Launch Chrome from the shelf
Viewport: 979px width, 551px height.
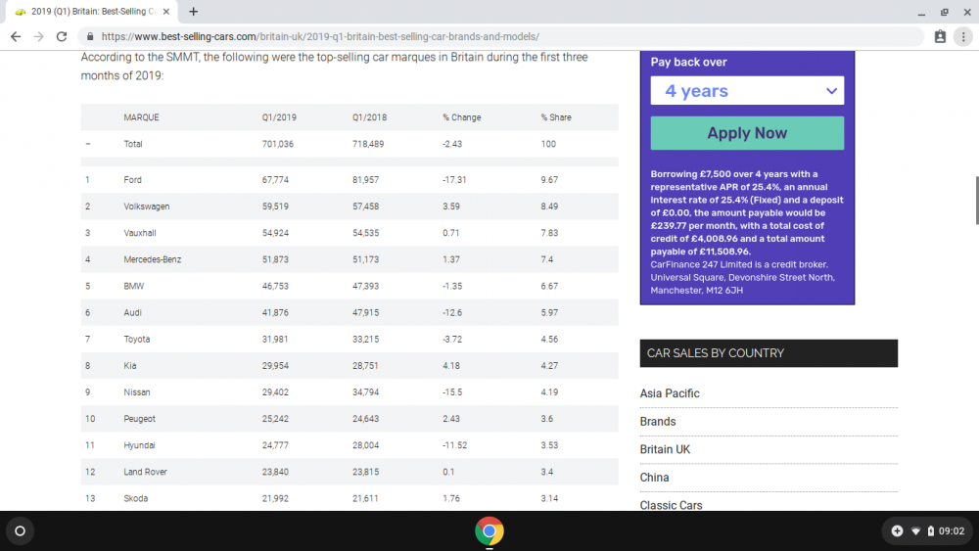pyautogui.click(x=489, y=531)
